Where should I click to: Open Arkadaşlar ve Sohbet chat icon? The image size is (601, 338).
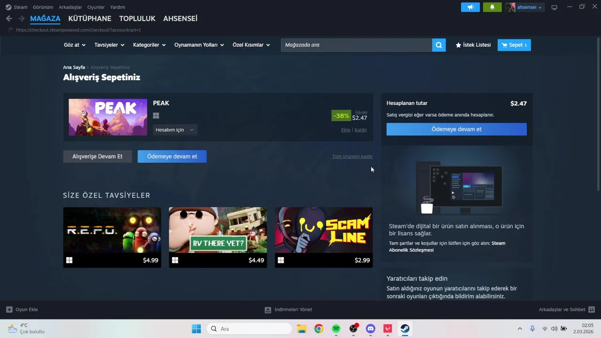592,309
